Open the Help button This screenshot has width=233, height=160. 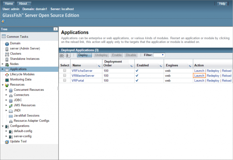(x=222, y=4)
